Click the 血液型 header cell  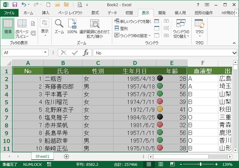coord(203,71)
